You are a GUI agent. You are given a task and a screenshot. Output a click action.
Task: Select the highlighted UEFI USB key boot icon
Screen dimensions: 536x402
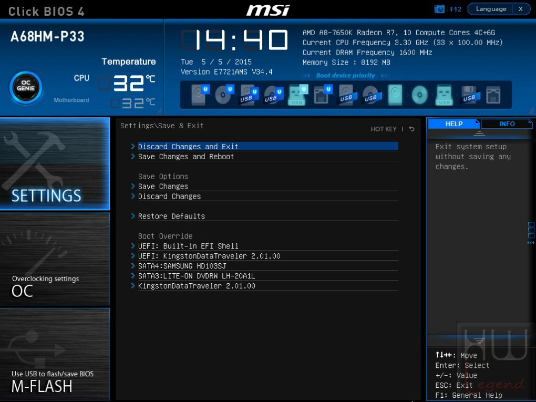click(298, 95)
